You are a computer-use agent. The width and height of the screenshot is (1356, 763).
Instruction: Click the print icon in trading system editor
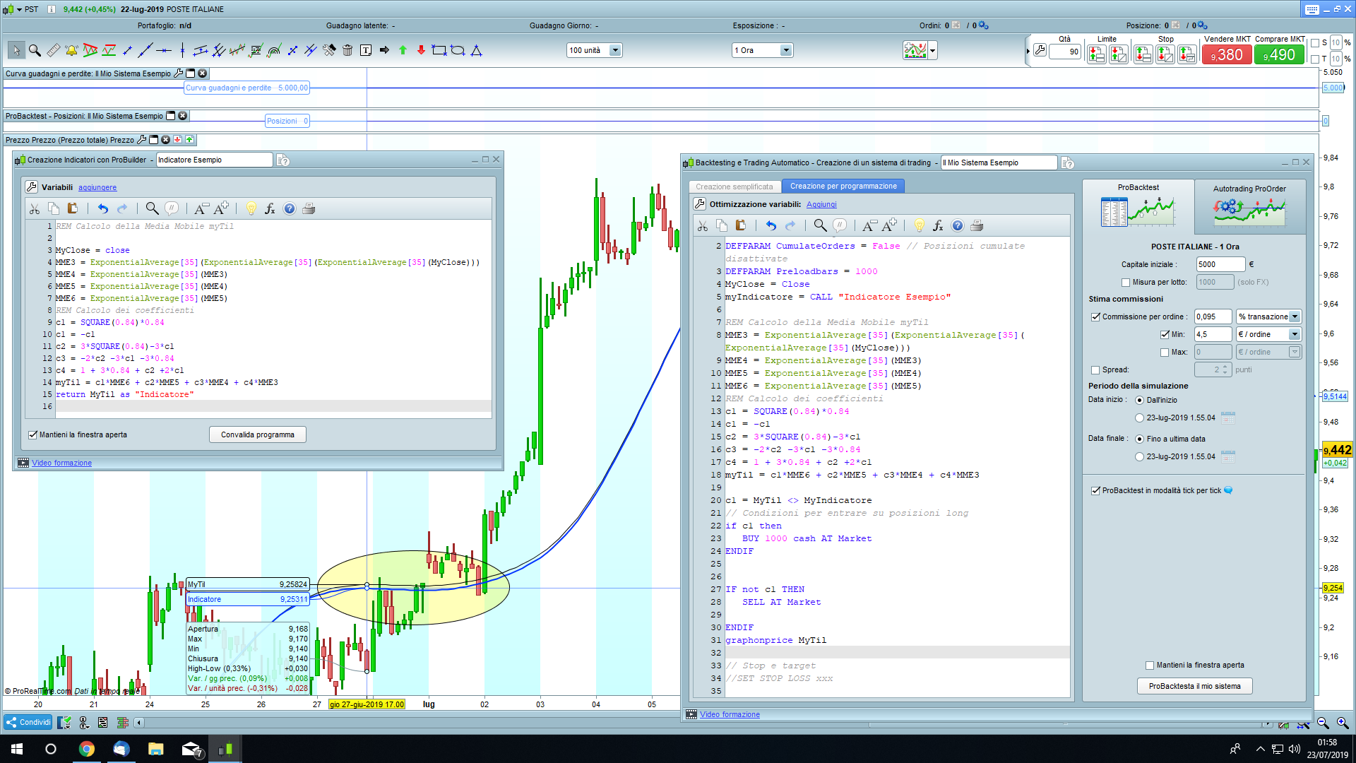click(977, 225)
